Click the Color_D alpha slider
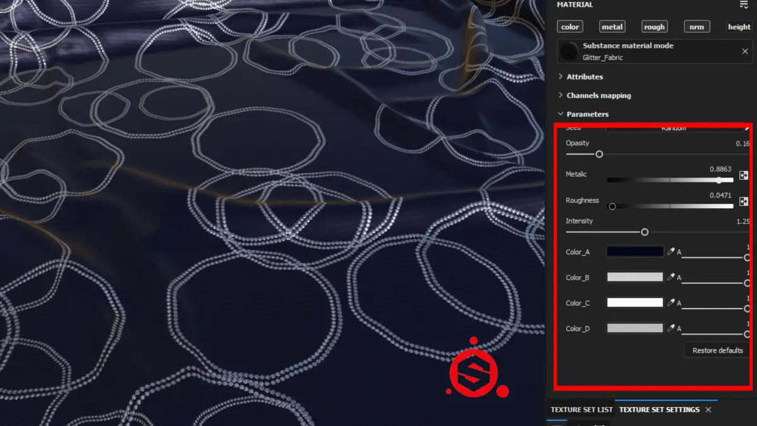Screen dimensions: 757x426 pos(716,334)
